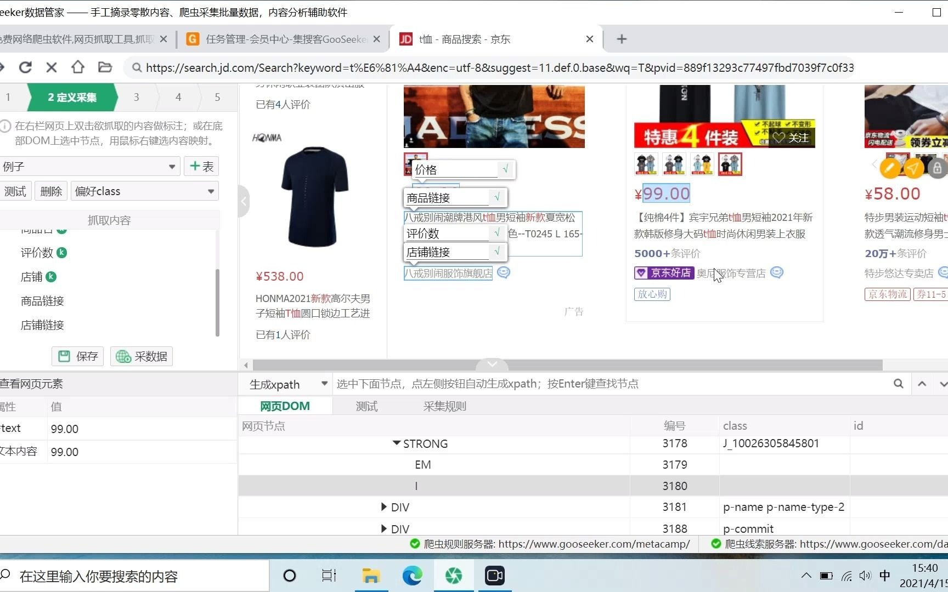This screenshot has width=948, height=592.
Task: Click the orange paper-plane icon
Action: click(x=913, y=168)
